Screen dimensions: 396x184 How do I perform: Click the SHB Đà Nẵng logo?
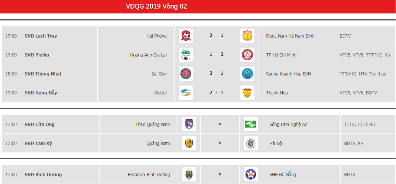(250, 175)
